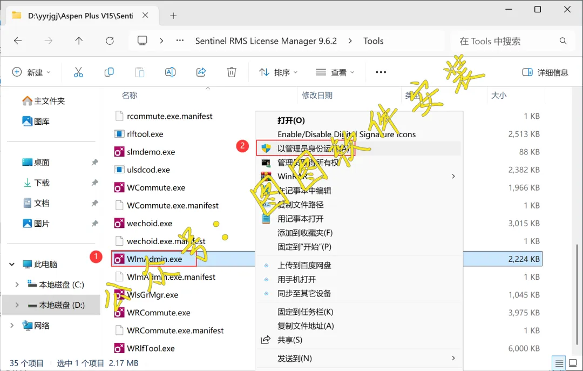Select the WRlfTool.exe file icon
Screen dimensions: 583x371
click(x=119, y=348)
